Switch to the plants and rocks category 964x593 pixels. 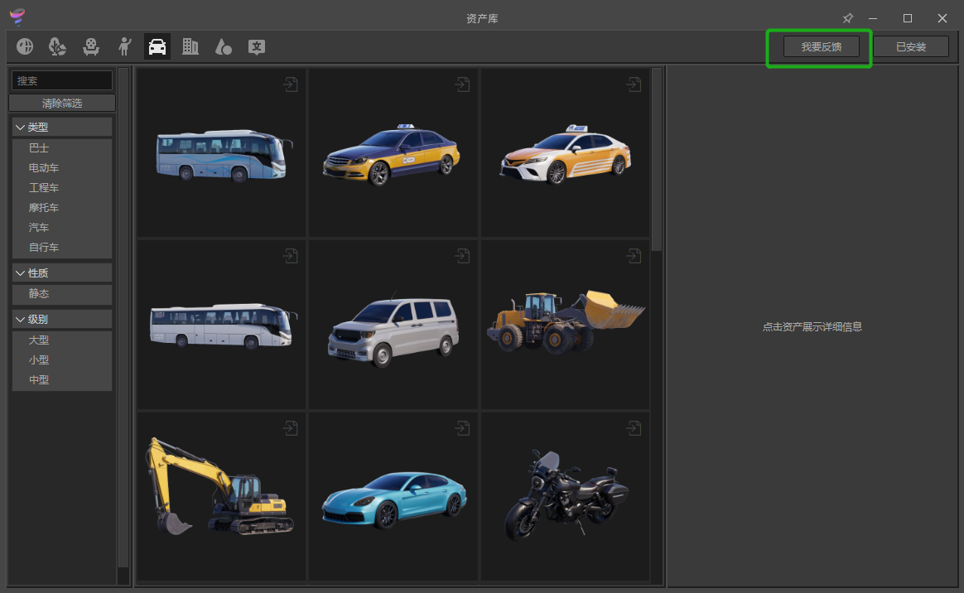click(x=57, y=46)
